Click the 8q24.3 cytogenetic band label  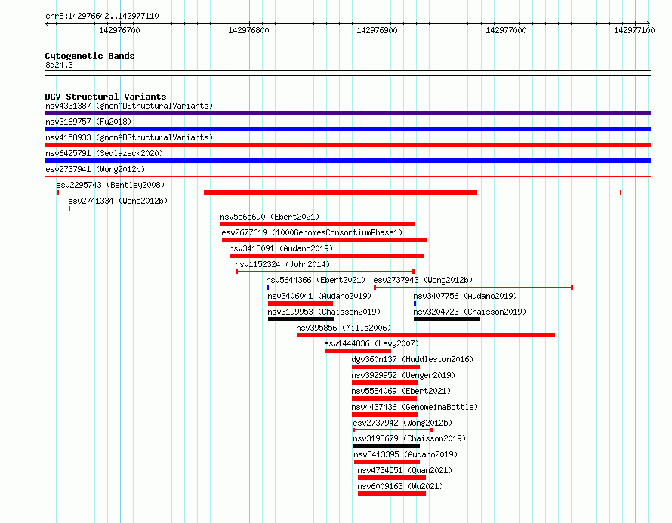click(x=59, y=65)
